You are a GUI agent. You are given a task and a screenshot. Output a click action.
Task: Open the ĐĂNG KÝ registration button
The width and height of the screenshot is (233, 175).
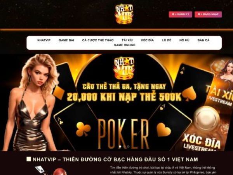coord(181,14)
